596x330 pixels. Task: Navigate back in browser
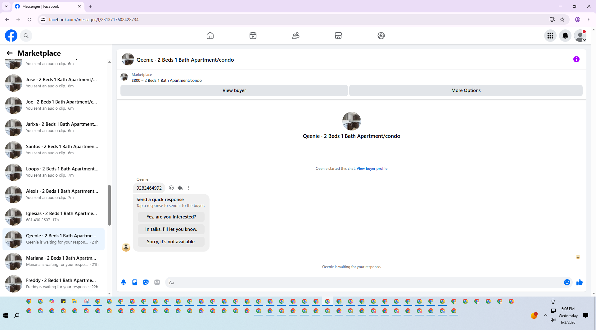pos(7,20)
